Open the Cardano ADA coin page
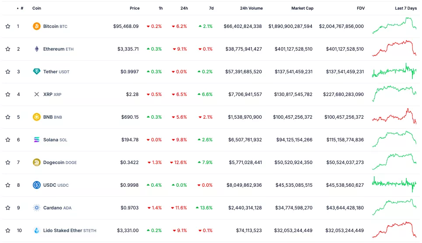Screen dimensions: 422x243 tap(57, 208)
